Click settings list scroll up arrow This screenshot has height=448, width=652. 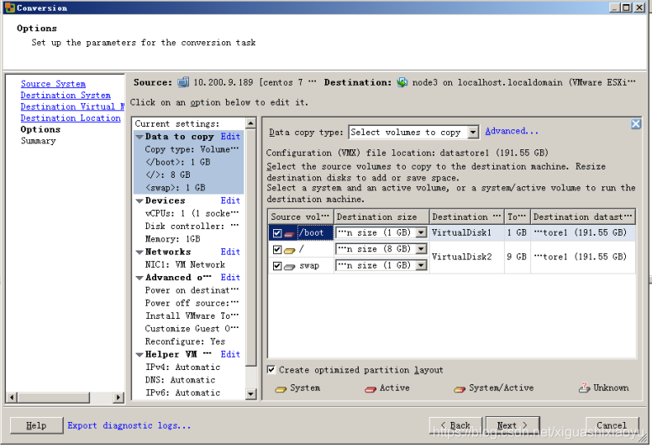pyautogui.click(x=250, y=123)
